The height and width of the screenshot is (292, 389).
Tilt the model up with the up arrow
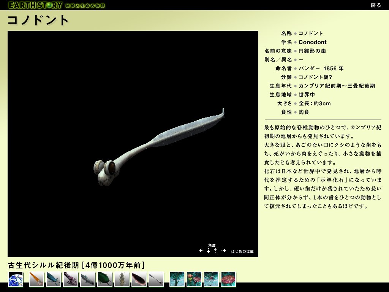216,251
